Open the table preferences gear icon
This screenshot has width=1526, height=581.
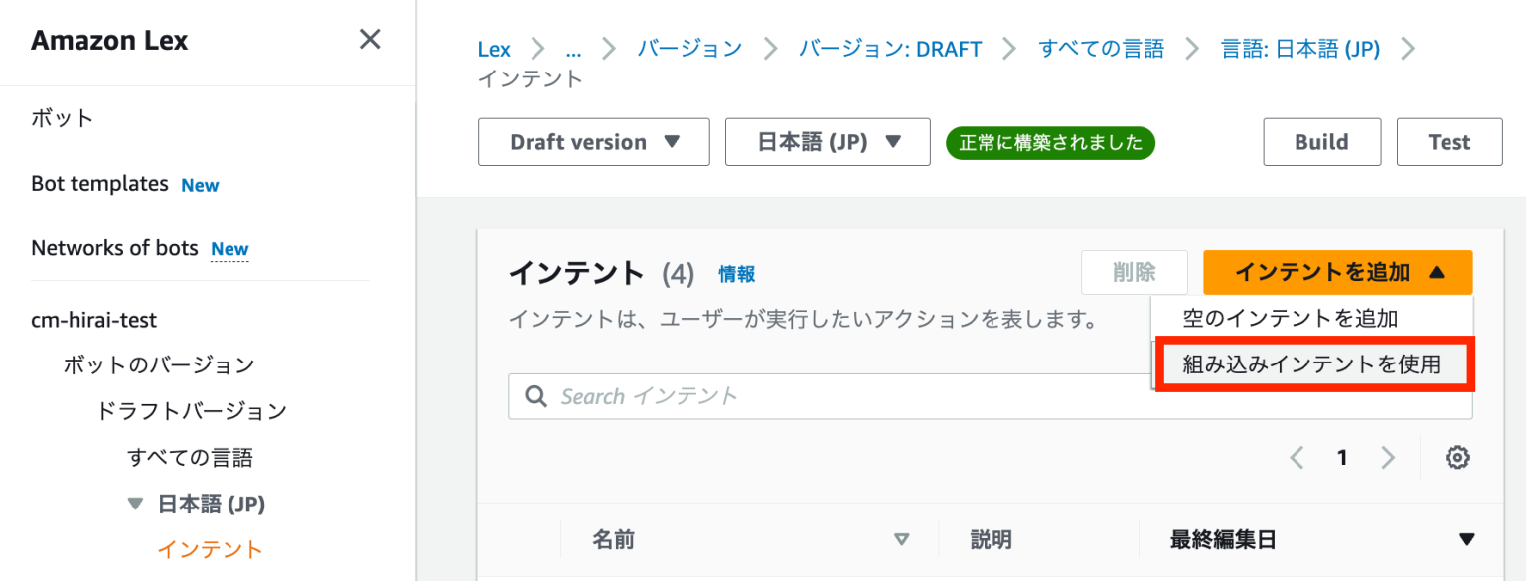click(x=1457, y=457)
